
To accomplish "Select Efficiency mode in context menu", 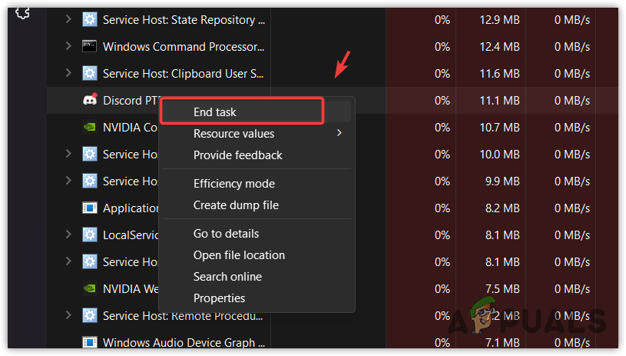I will [234, 185].
